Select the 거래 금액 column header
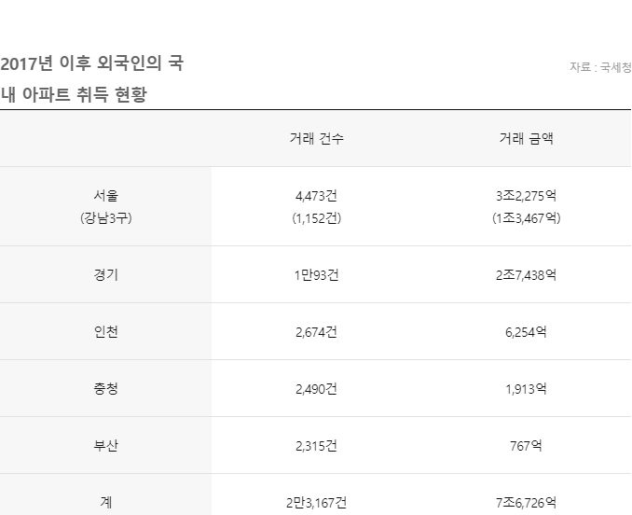Screen dimensions: 632x515 (527, 139)
